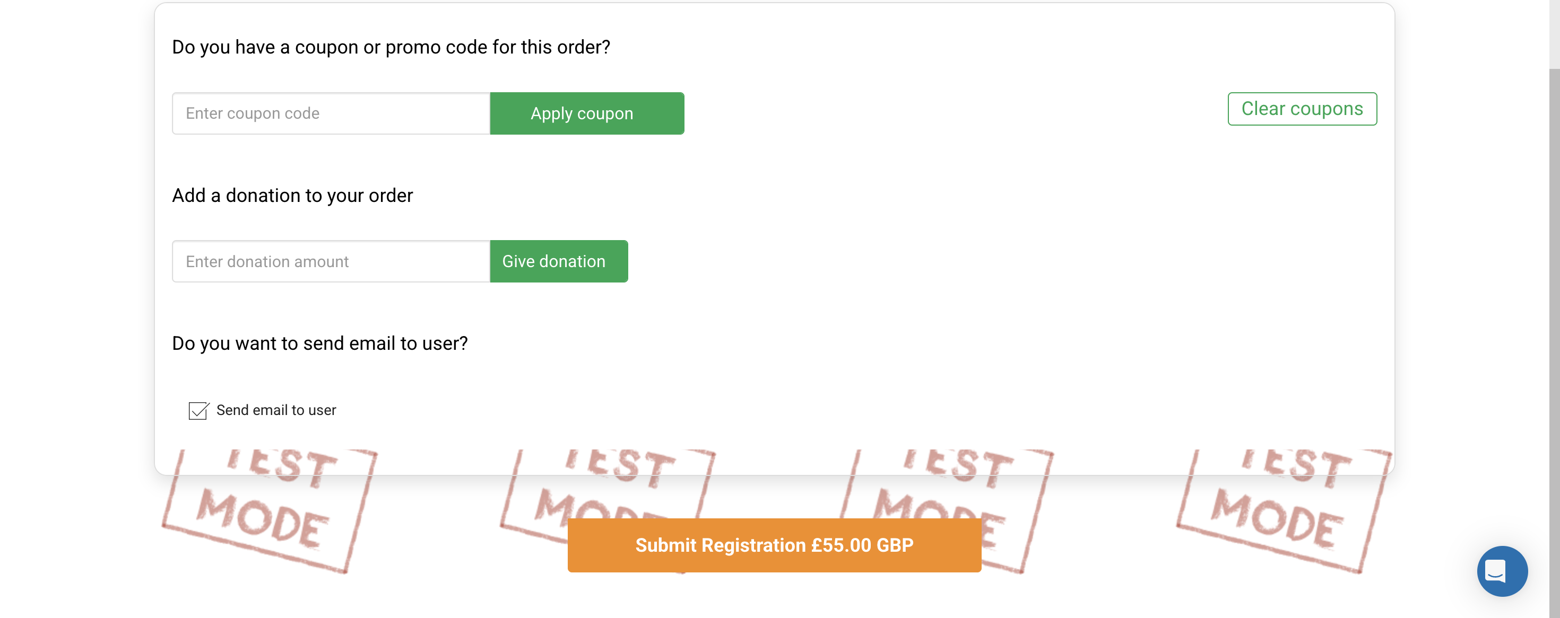Click the Apply coupon button
The image size is (1560, 618).
pyautogui.click(x=586, y=113)
